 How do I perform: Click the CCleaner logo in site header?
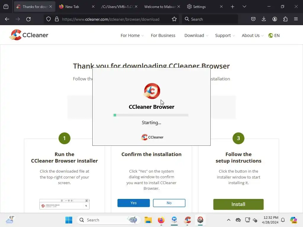coord(29,35)
